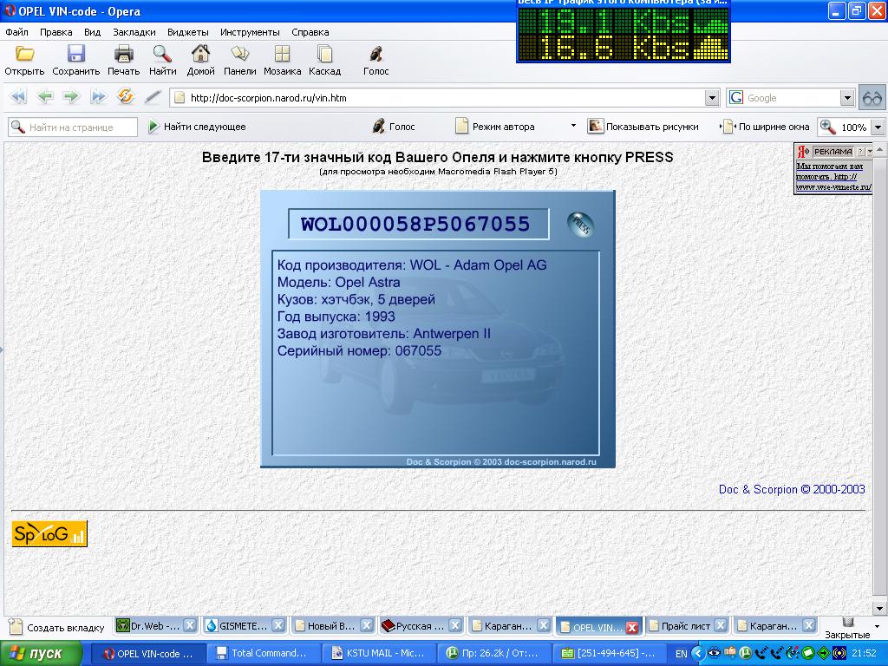Click the Doc & Scorpion © 2000-2003 link
The height and width of the screenshot is (666, 888).
coord(792,489)
